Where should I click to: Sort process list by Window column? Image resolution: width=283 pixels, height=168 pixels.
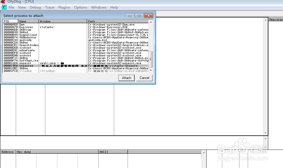tap(63, 21)
